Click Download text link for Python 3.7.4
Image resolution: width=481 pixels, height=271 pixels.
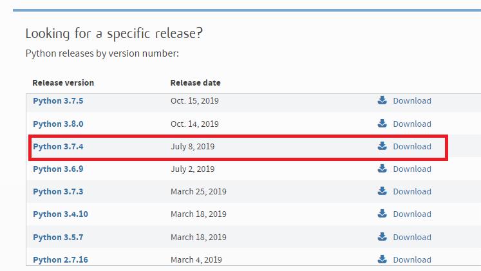point(412,147)
